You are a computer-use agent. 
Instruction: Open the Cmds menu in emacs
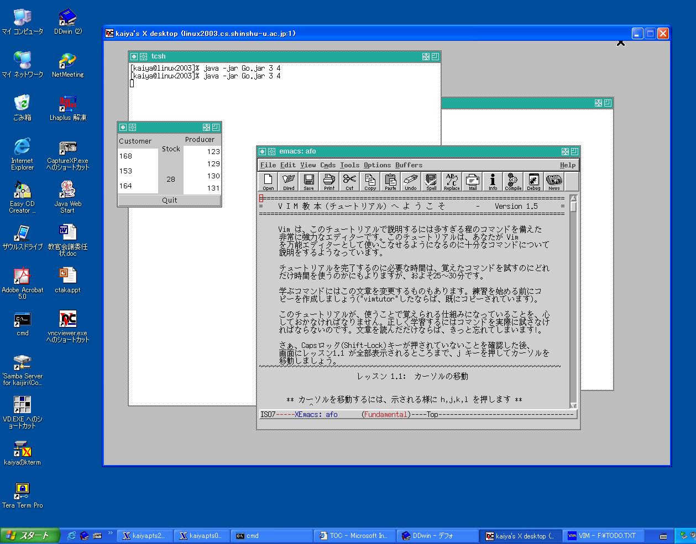pyautogui.click(x=328, y=165)
